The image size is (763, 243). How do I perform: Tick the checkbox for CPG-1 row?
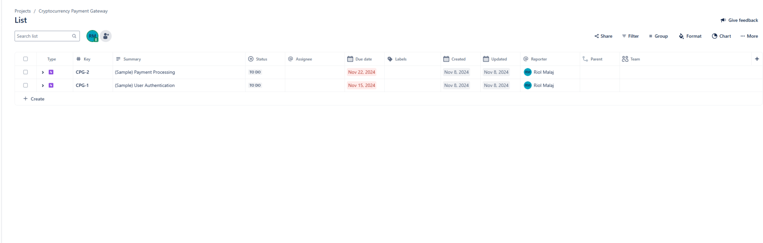point(26,85)
